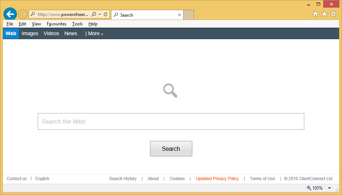The image size is (342, 195).
Task: Expand the zoom level dropdown arrow
Action: [330, 188]
